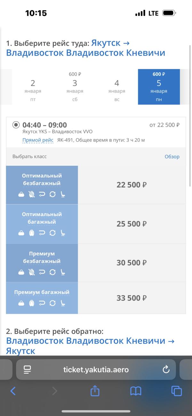Open Safari's share sheet icon
Image resolution: width=192 pixels, height=416 pixels.
point(95,391)
